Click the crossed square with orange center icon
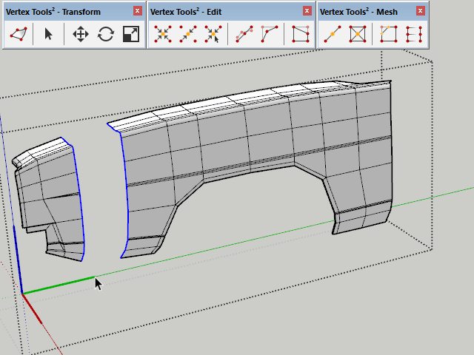 [358, 34]
